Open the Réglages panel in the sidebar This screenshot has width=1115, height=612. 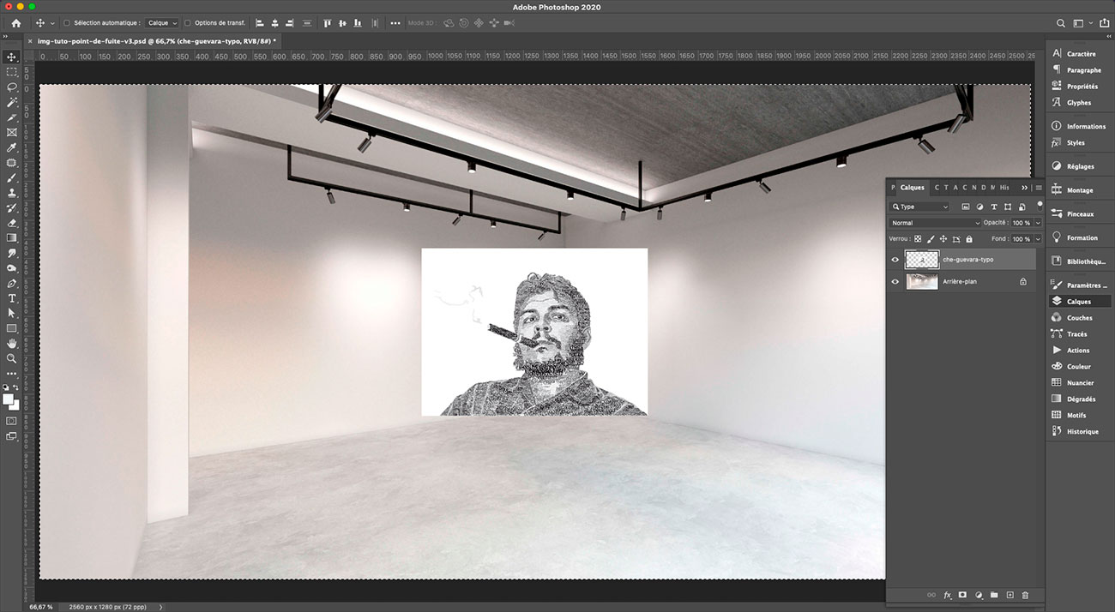[x=1079, y=166]
